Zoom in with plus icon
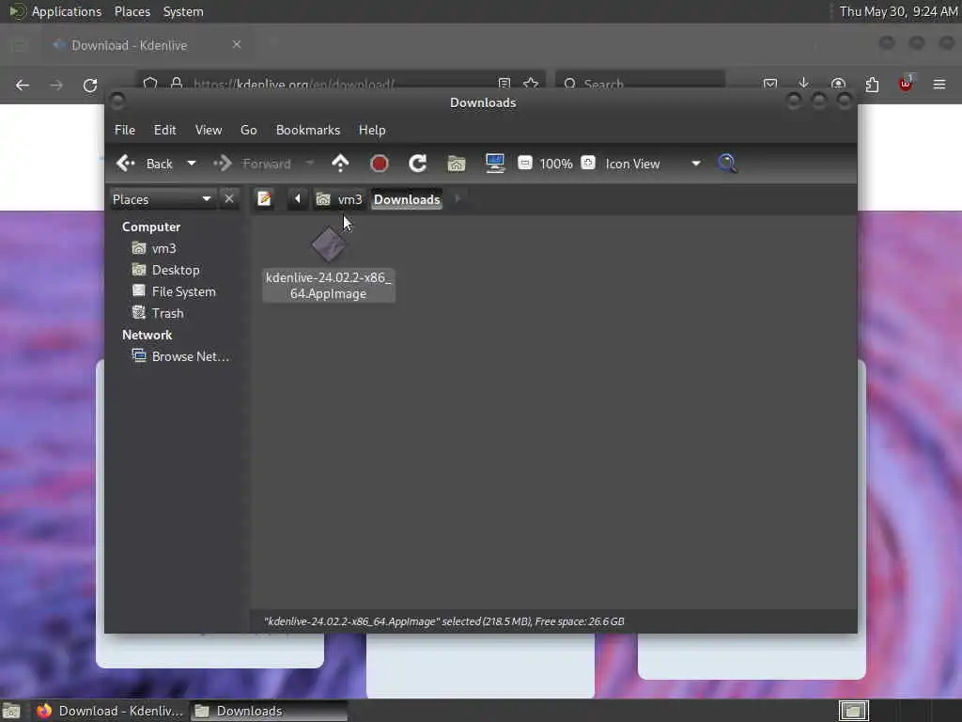The height and width of the screenshot is (722, 962). 588,163
